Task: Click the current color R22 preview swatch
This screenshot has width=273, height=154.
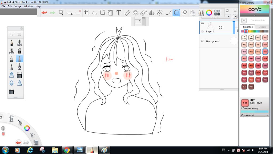Action: [x=245, y=103]
